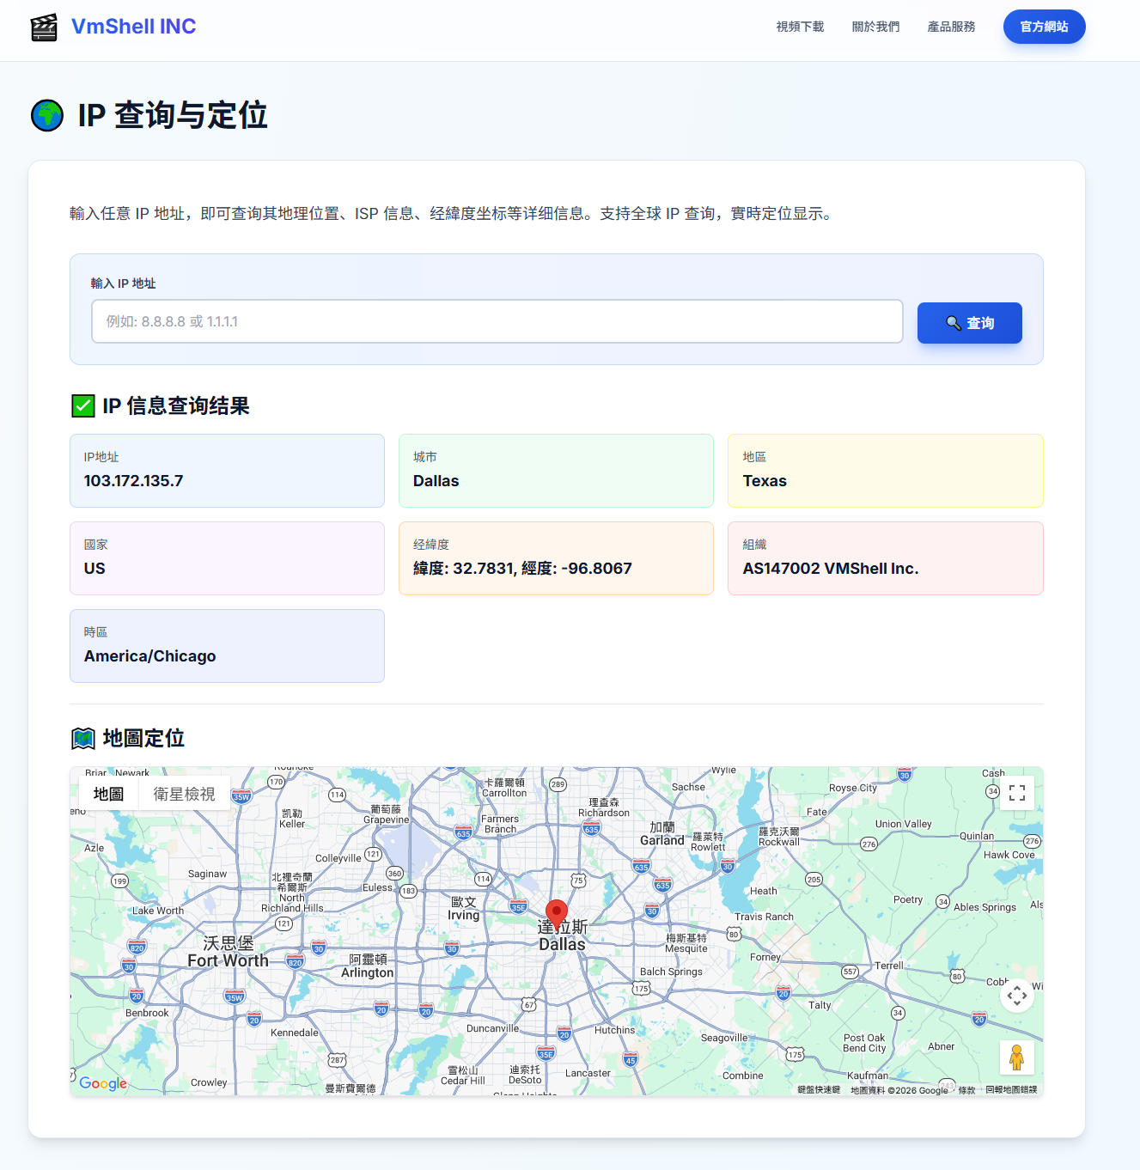Click the Street View pegman icon
1140x1170 pixels.
tap(1017, 1057)
